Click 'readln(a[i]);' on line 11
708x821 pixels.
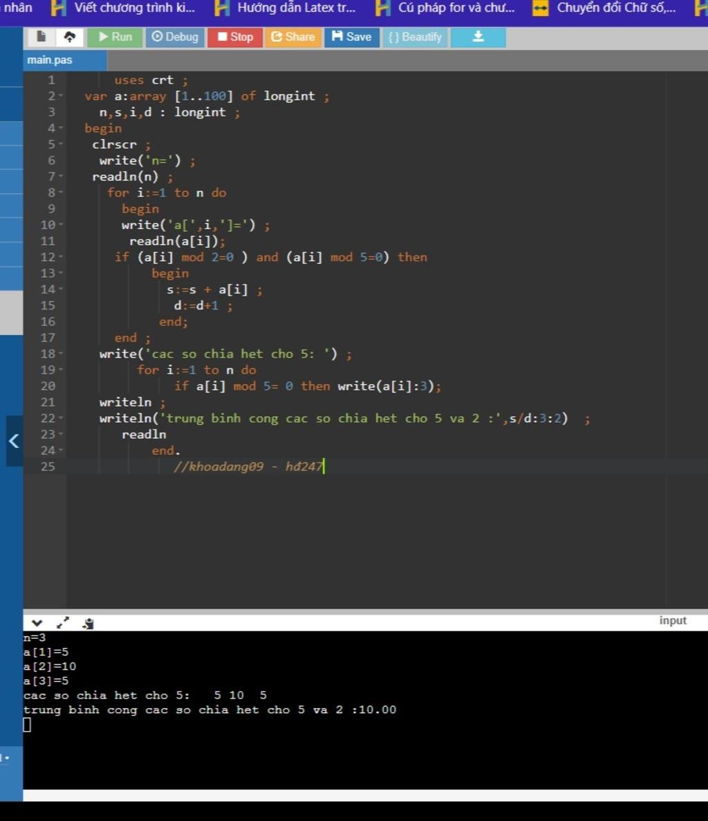[177, 242]
